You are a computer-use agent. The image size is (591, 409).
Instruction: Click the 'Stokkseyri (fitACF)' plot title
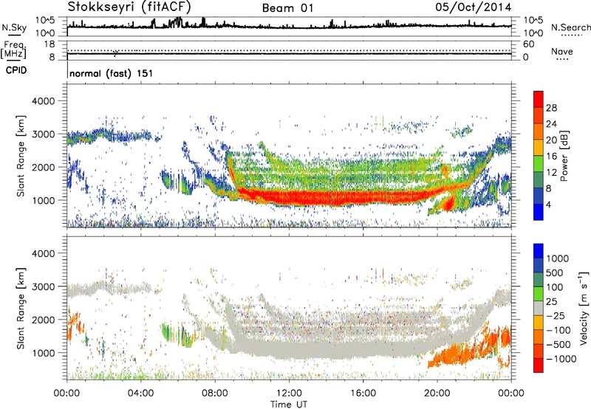[x=129, y=7]
